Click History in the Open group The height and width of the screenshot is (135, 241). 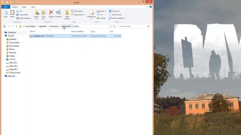tap(101, 18)
